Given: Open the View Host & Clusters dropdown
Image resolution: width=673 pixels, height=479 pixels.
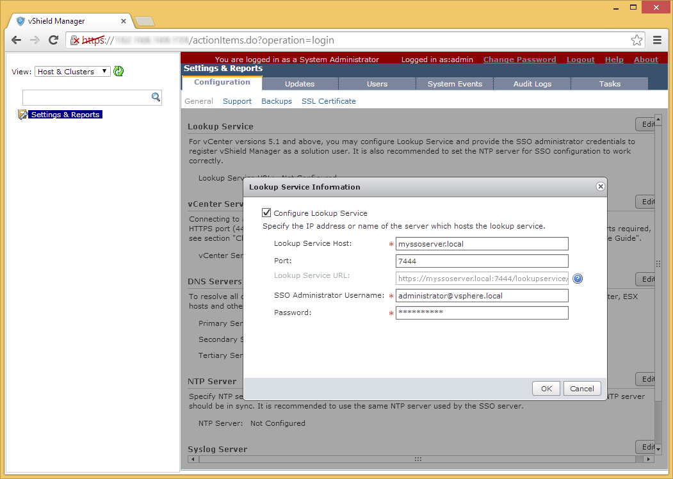Looking at the screenshot, I should click(72, 71).
